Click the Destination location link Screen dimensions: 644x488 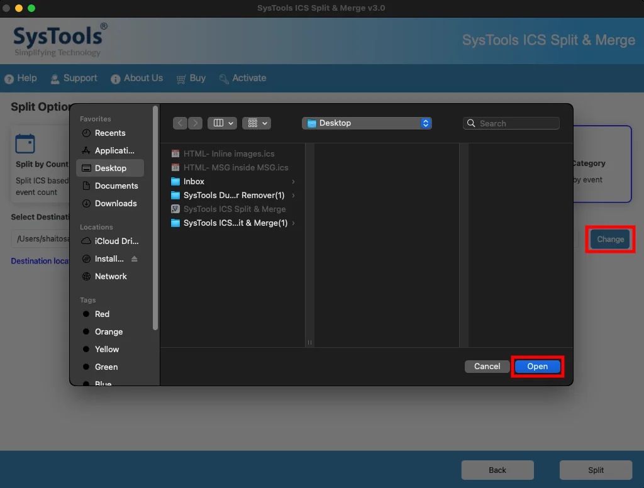click(40, 261)
